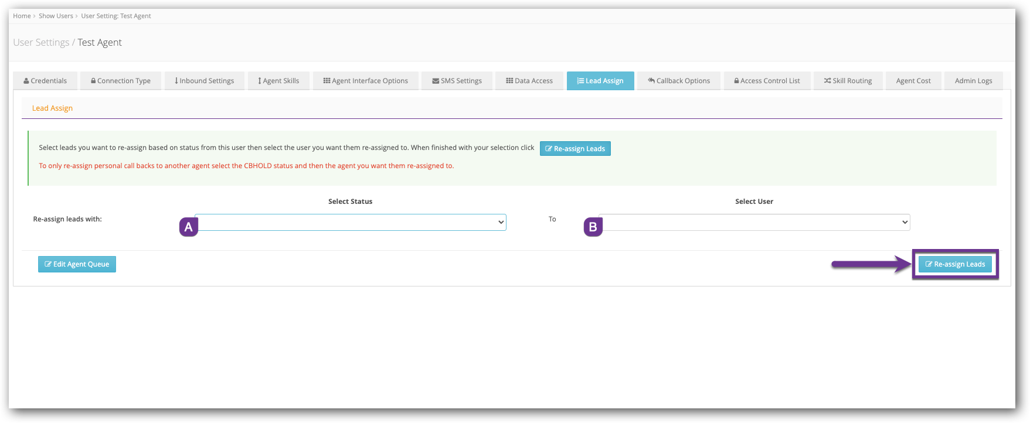This screenshot has height=423, width=1030.
Task: Click the Re-assign Leads button in instructions
Action: 575,149
